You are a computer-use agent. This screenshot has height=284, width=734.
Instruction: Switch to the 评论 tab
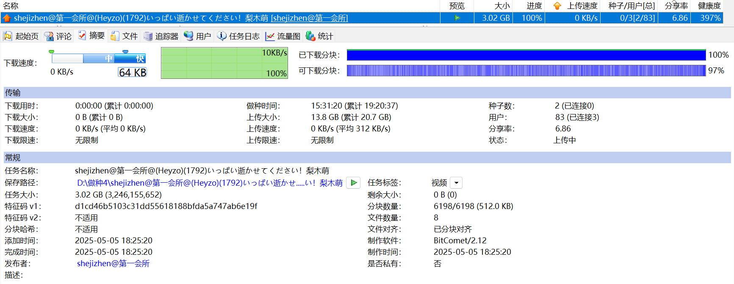pyautogui.click(x=58, y=36)
